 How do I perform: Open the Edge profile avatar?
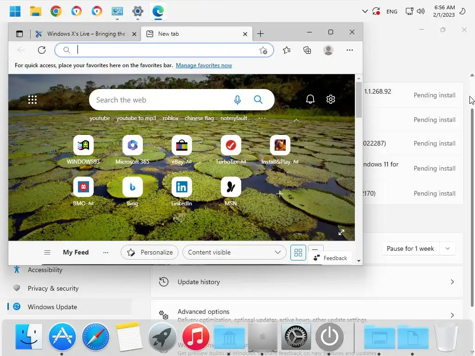[x=328, y=50]
